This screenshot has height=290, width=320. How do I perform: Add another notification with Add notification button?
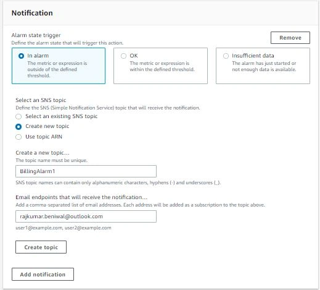[x=43, y=275]
